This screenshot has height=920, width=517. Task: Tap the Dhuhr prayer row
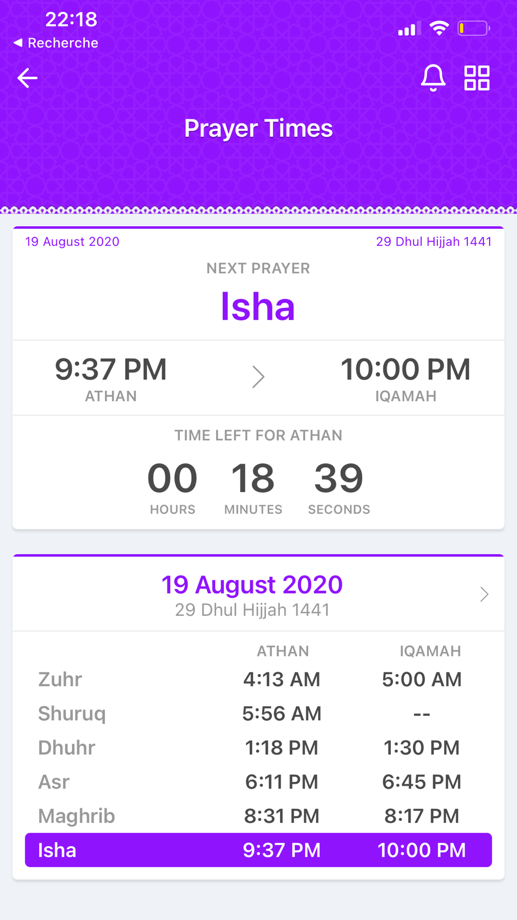258,748
